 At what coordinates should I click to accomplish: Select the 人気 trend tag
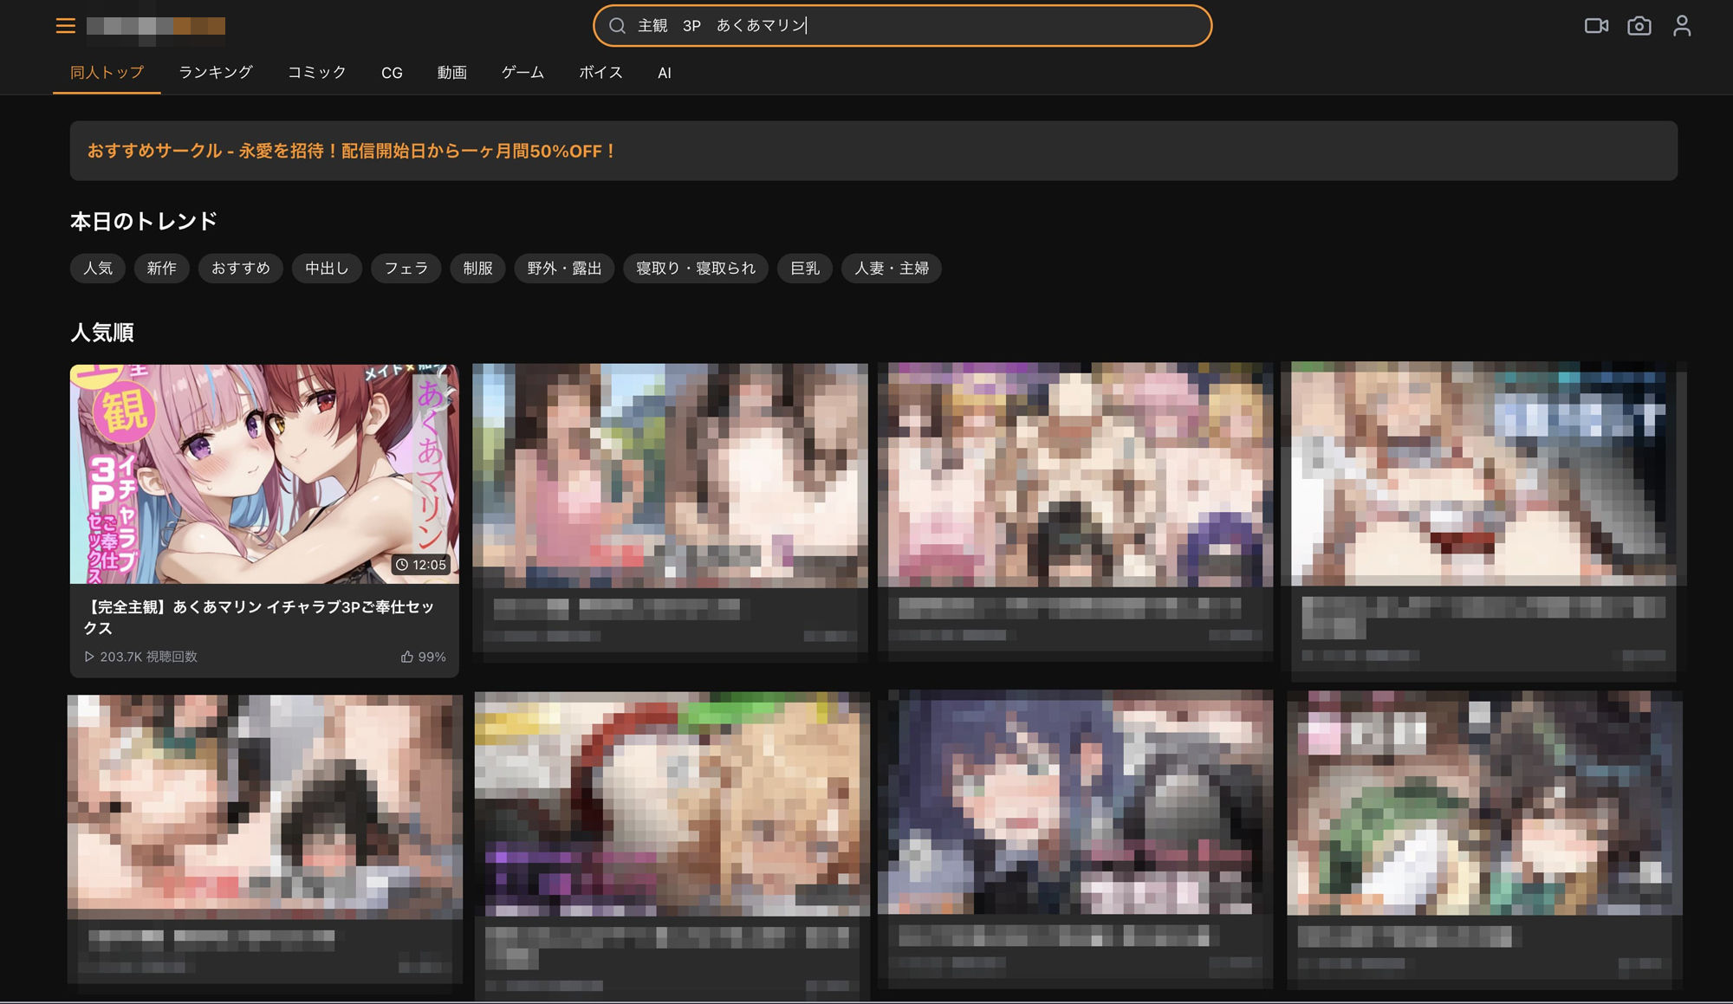pyautogui.click(x=97, y=269)
